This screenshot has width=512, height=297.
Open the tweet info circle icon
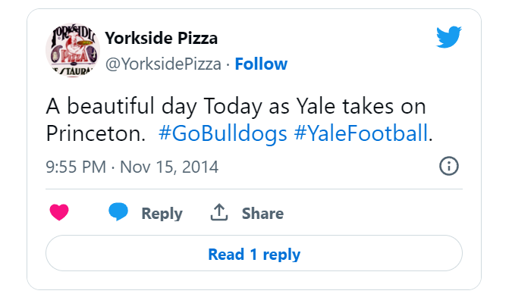(448, 166)
